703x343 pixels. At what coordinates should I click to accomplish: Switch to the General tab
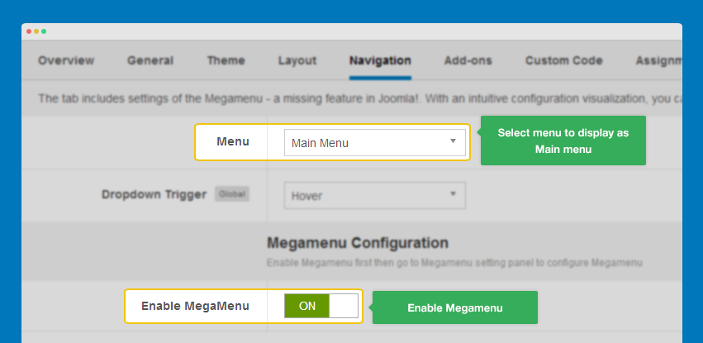click(x=150, y=60)
